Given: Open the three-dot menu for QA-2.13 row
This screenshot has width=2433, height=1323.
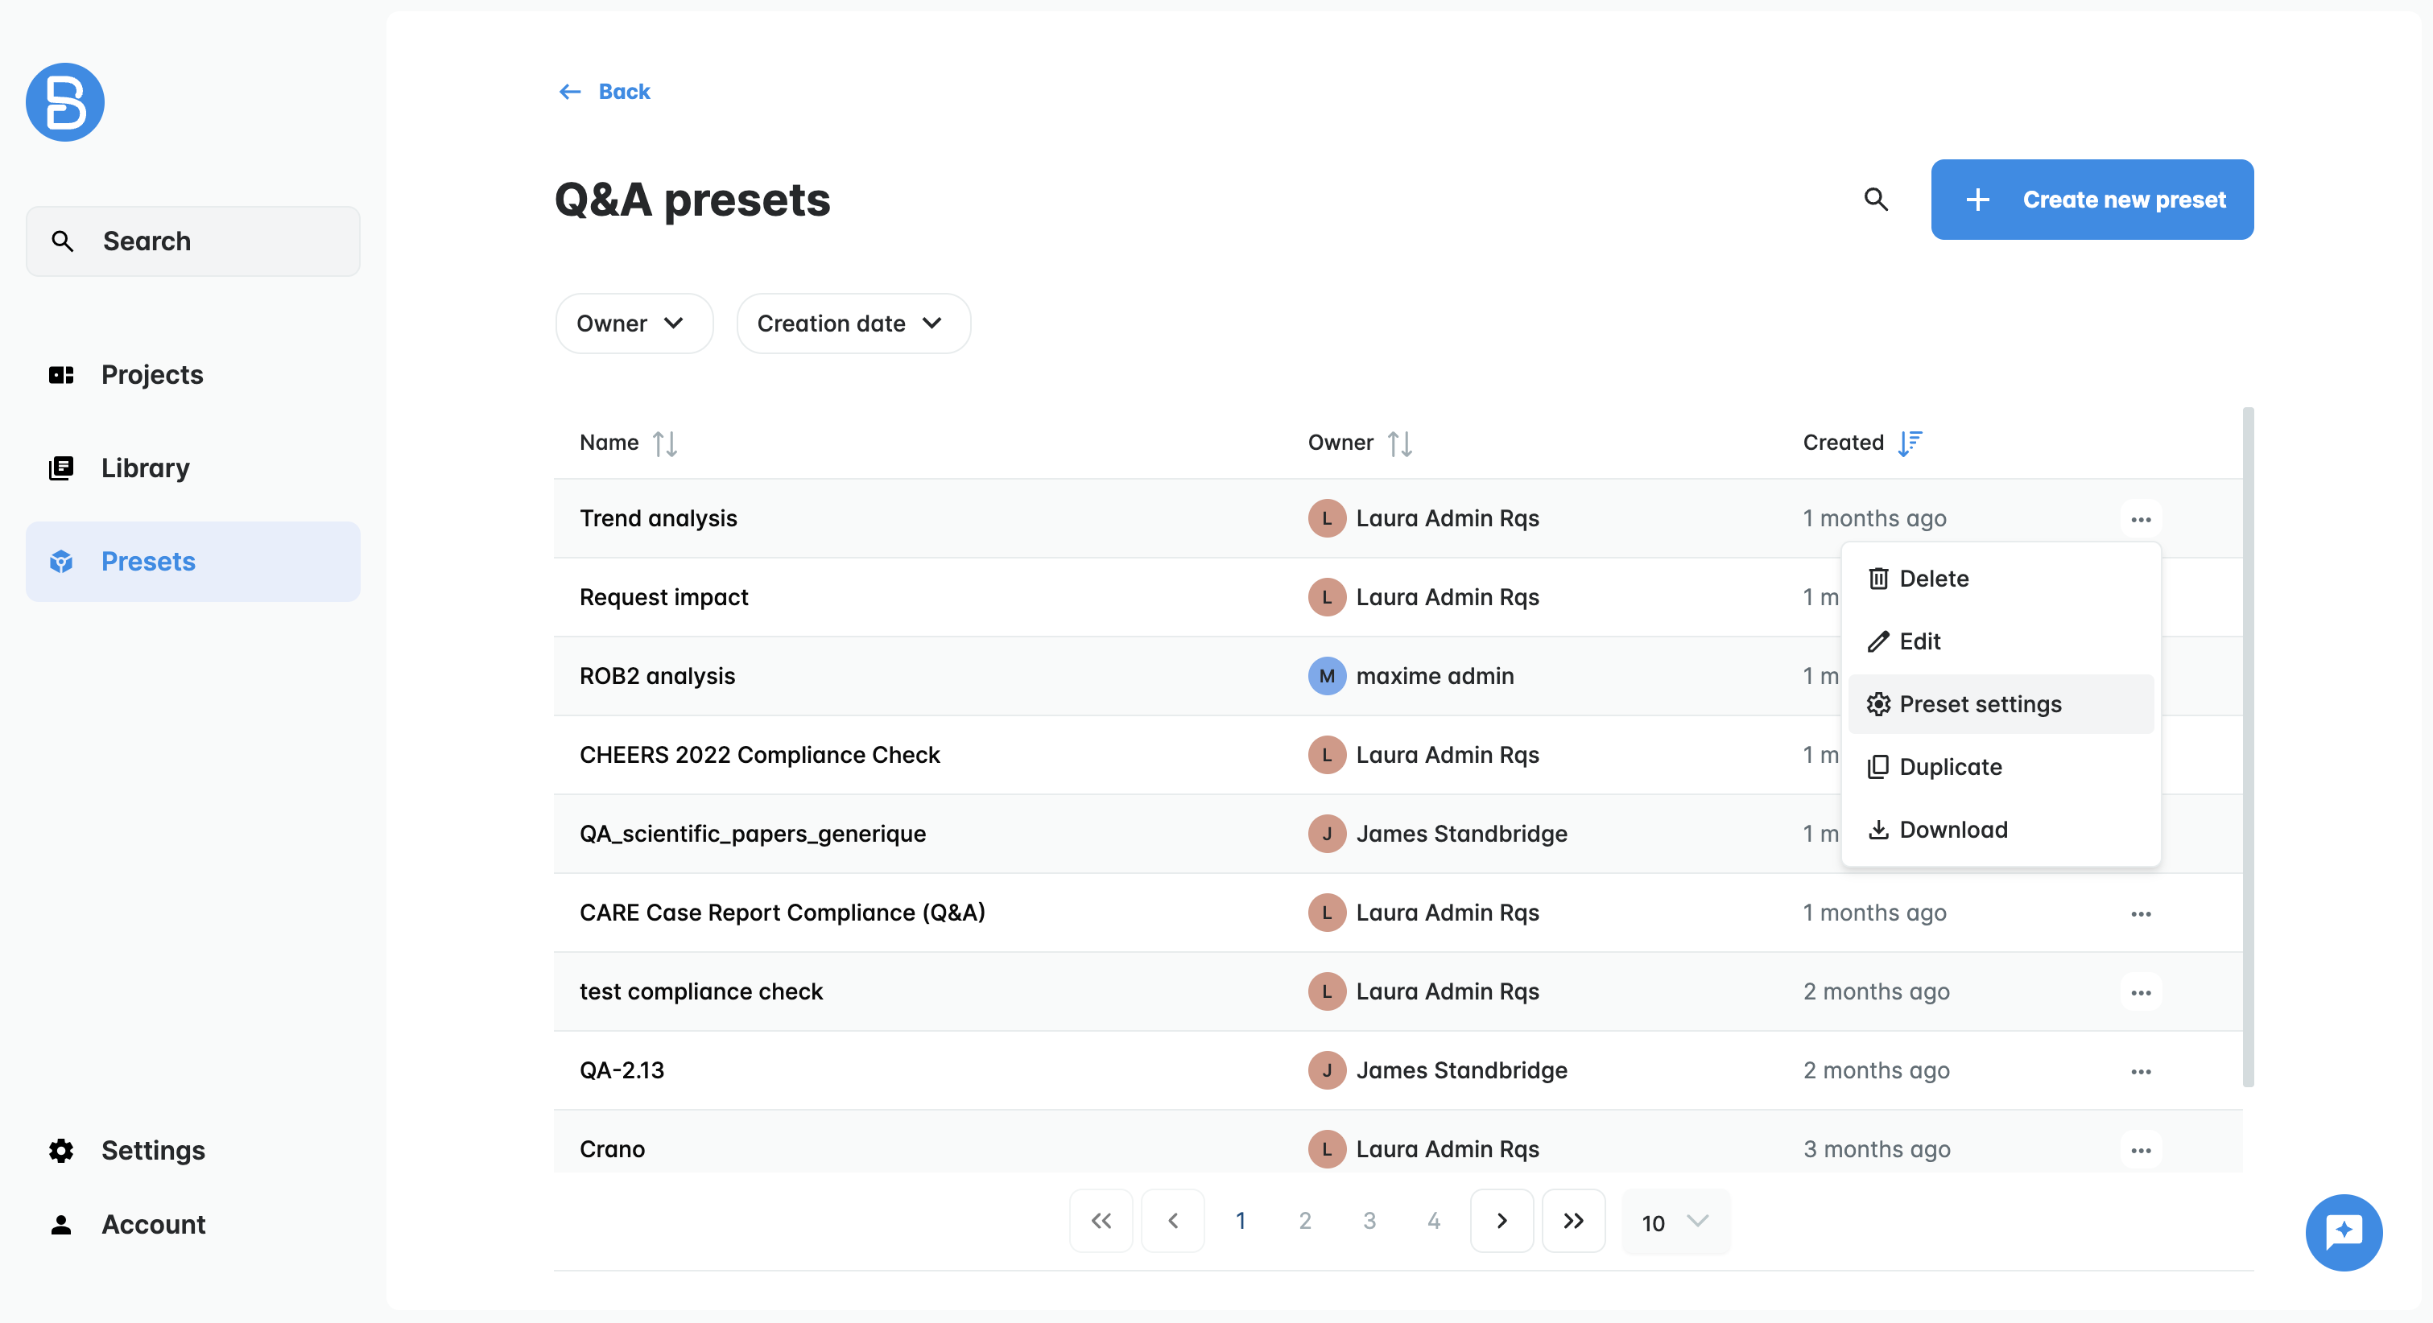Looking at the screenshot, I should [x=2140, y=1071].
